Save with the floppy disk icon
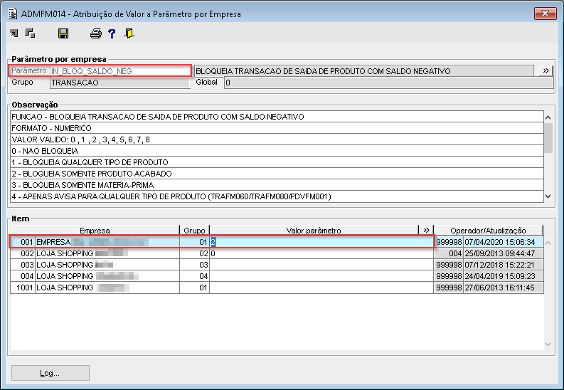The height and width of the screenshot is (390, 564). (63, 33)
